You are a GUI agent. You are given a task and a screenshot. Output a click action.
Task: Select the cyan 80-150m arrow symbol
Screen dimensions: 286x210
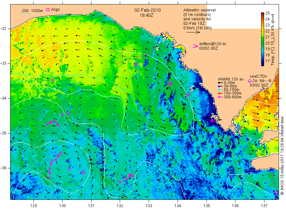click(x=220, y=90)
